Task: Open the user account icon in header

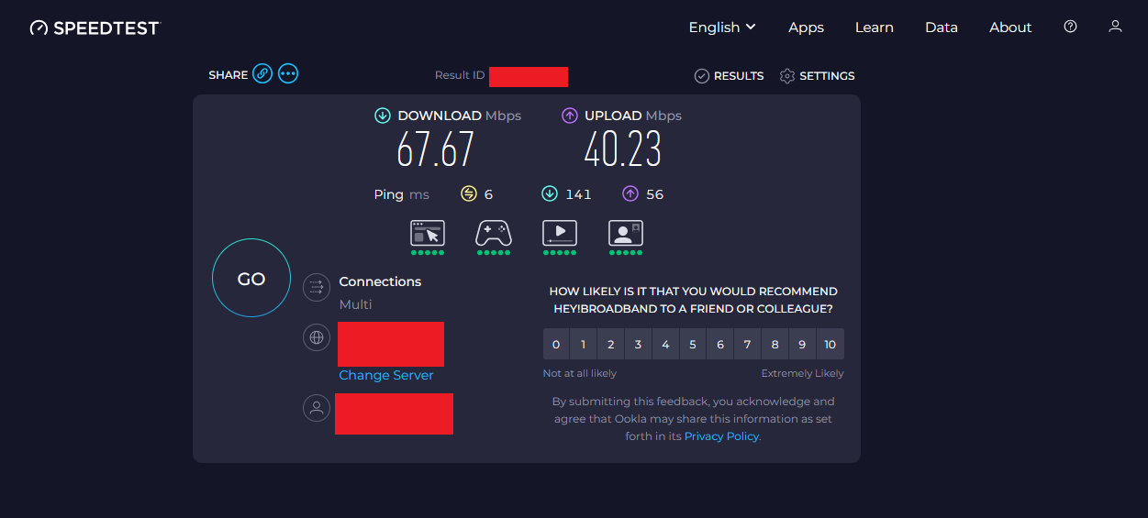Action: point(1115,27)
